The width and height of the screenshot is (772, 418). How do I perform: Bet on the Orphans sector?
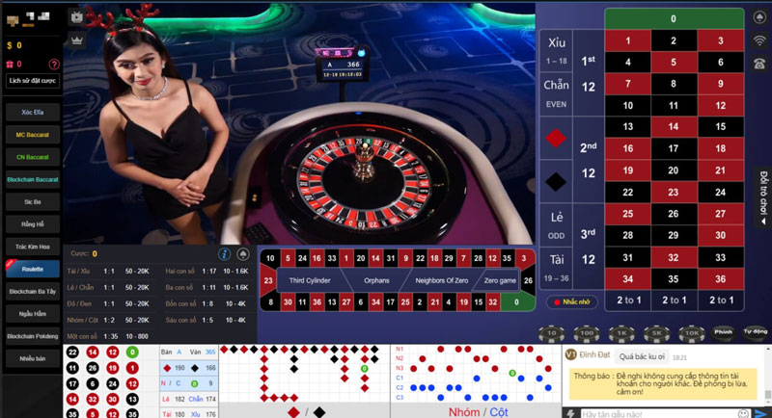coord(376,280)
